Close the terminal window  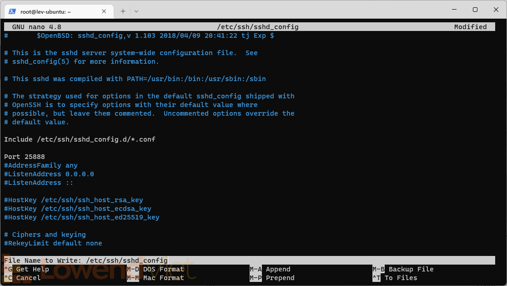coord(496,10)
